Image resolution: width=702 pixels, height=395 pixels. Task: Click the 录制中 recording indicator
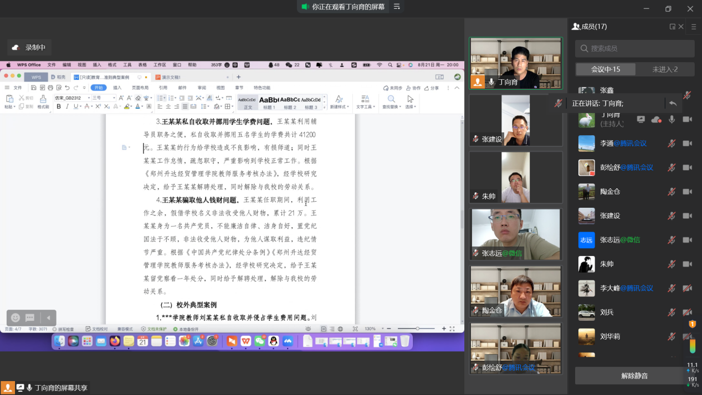point(29,48)
